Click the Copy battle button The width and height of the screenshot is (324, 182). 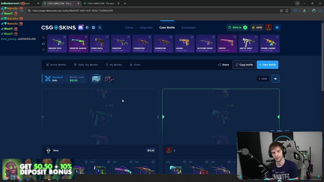[x=244, y=65]
